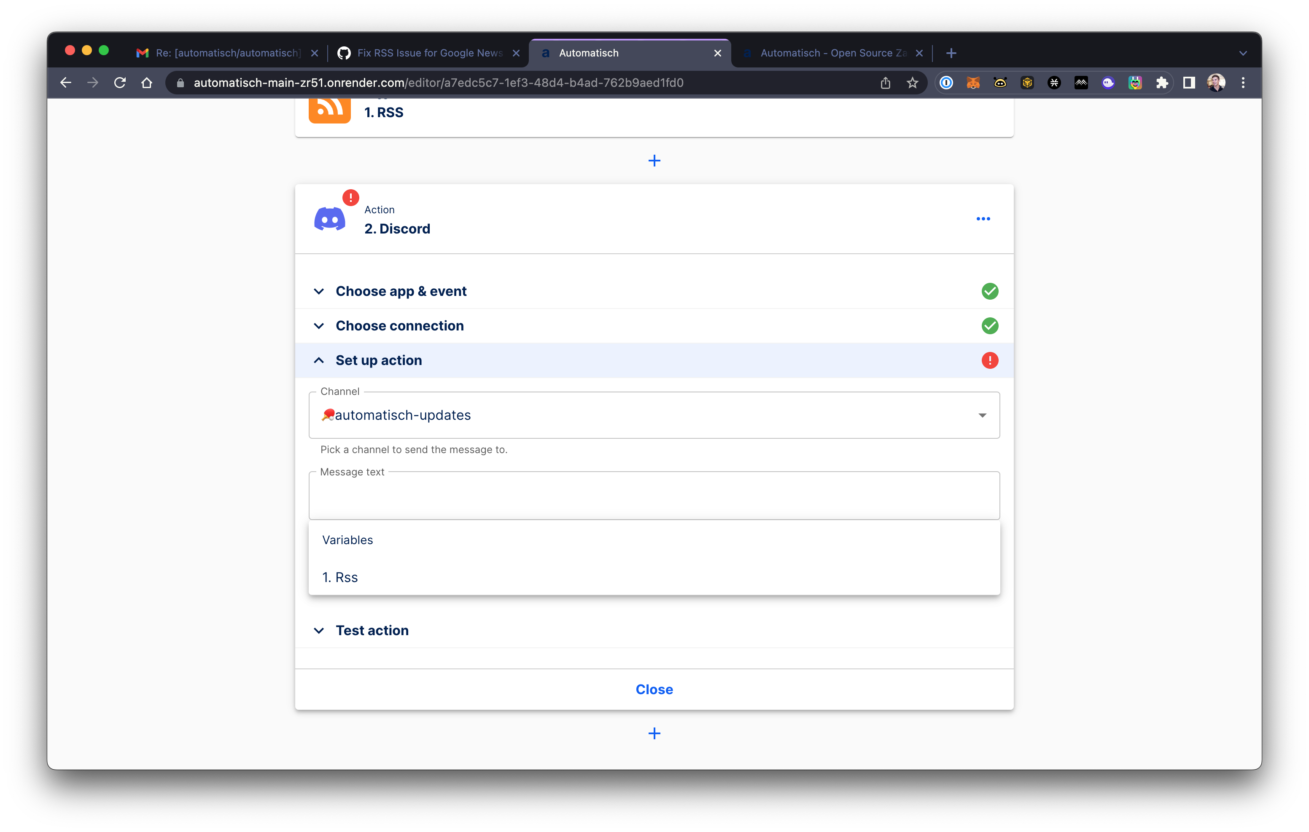
Task: Expand the Choose app & event section
Action: (x=654, y=291)
